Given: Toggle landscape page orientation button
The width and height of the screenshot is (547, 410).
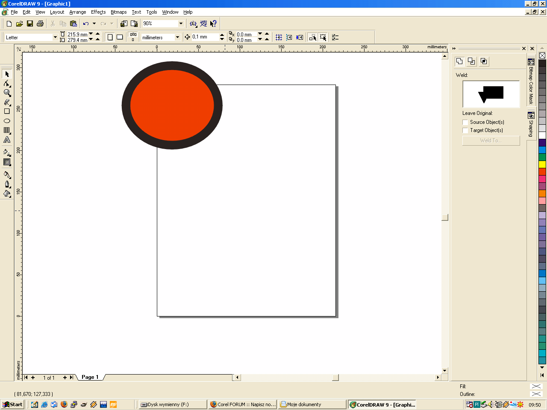Looking at the screenshot, I should (x=120, y=37).
